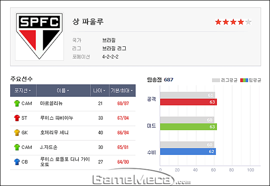This screenshot has width=270, height=186.
Task: Sort by 포지션 column header
Action: pos(23,90)
